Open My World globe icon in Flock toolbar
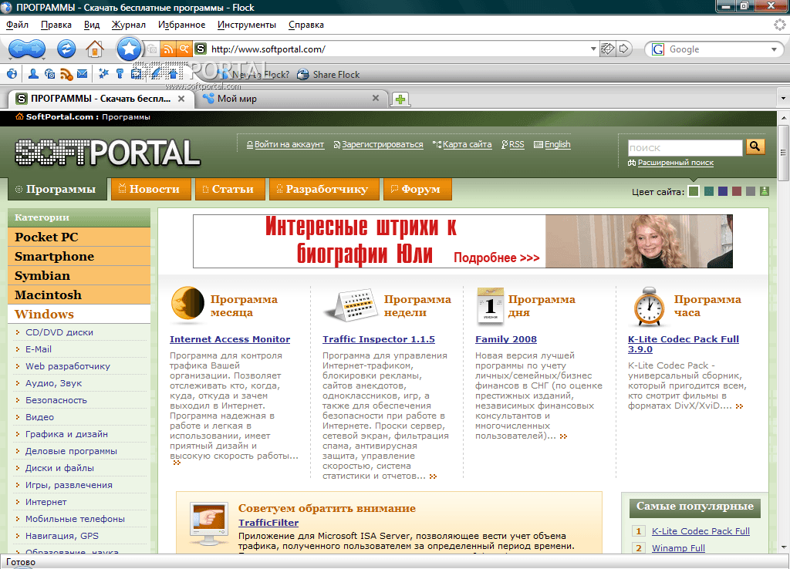This screenshot has width=790, height=569. pyautogui.click(x=12, y=74)
